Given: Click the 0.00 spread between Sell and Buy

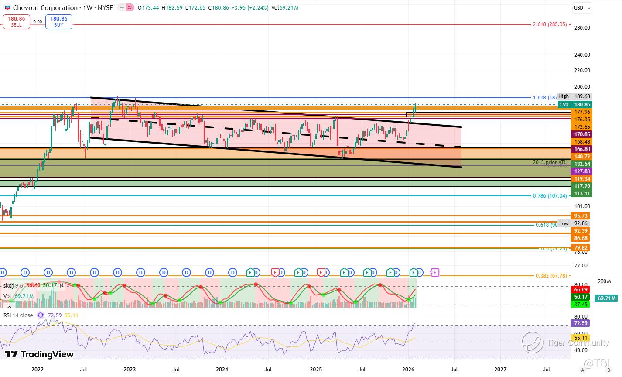Looking at the screenshot, I should pyautogui.click(x=38, y=21).
